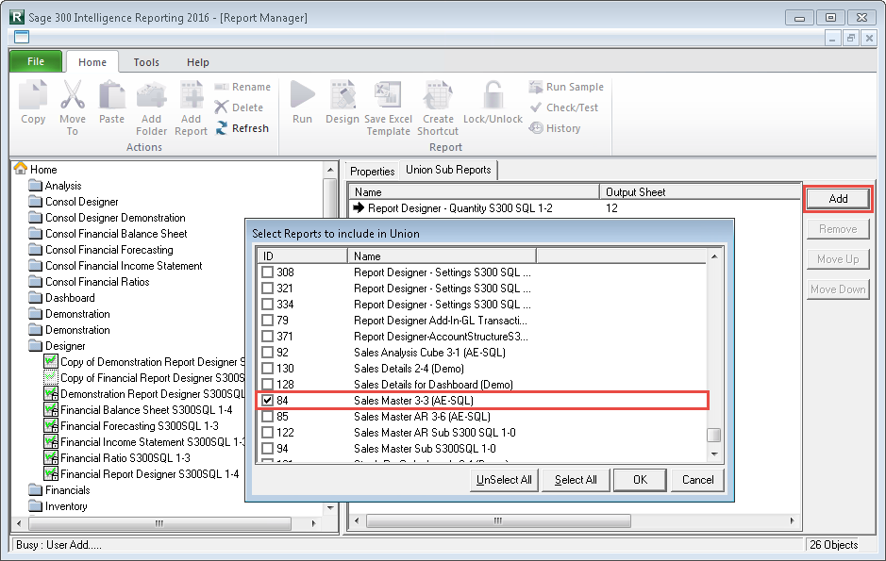886x561 pixels.
Task: Click the tree panel horizontal scrollbar thumb
Action: 159,523
